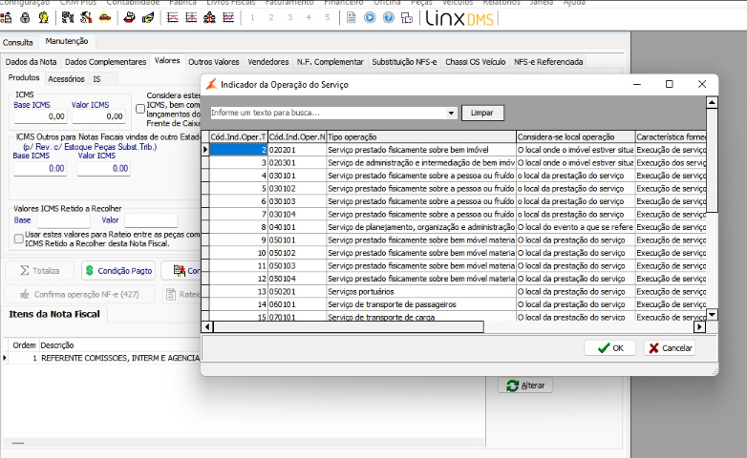747x458 pixels.
Task: Click the horizontal scrollbar thumb in dialog
Action: (349, 327)
